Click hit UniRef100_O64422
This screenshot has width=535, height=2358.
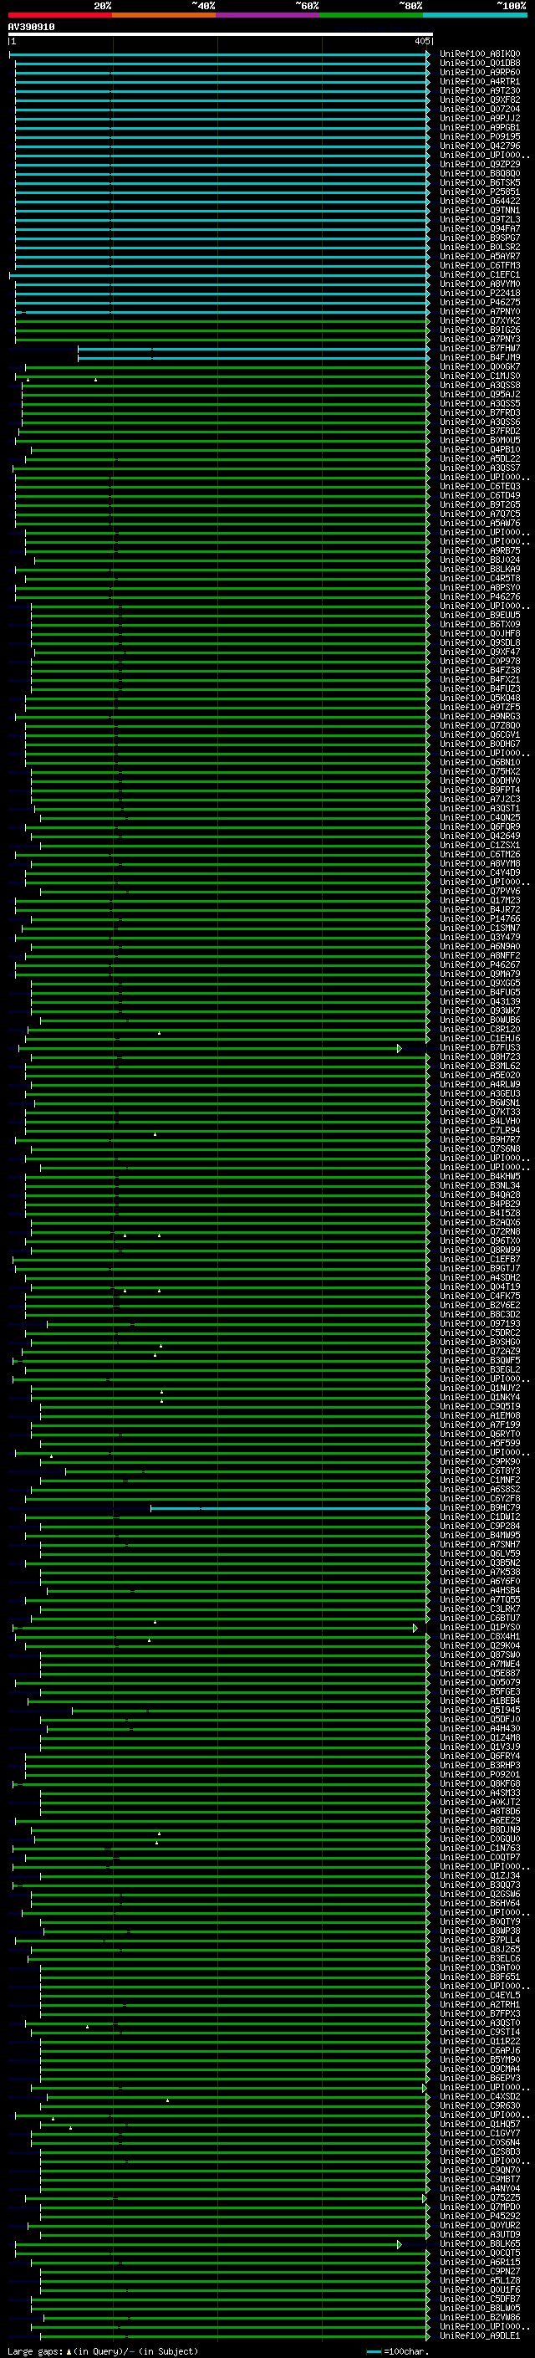coord(480,202)
